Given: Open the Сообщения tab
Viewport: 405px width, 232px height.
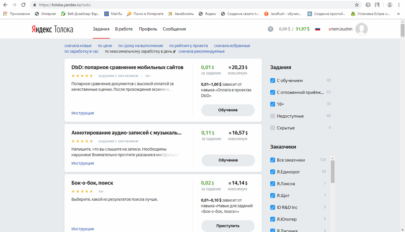Looking at the screenshot, I should pyautogui.click(x=174, y=29).
